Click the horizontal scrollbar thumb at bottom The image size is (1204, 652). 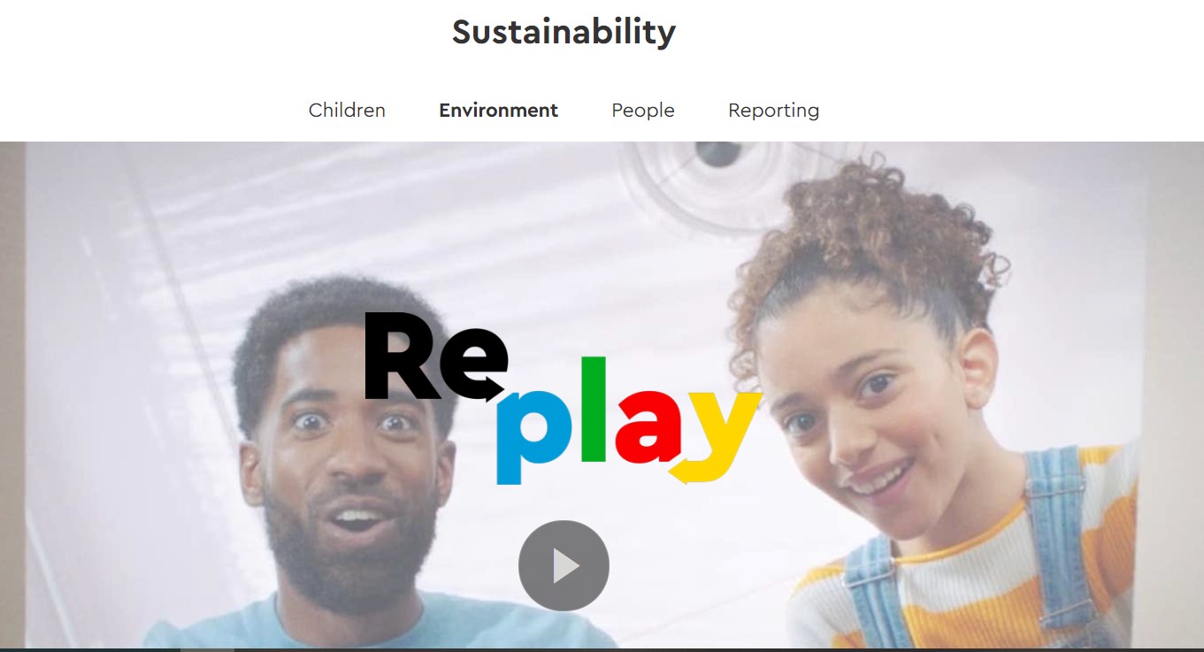207,649
